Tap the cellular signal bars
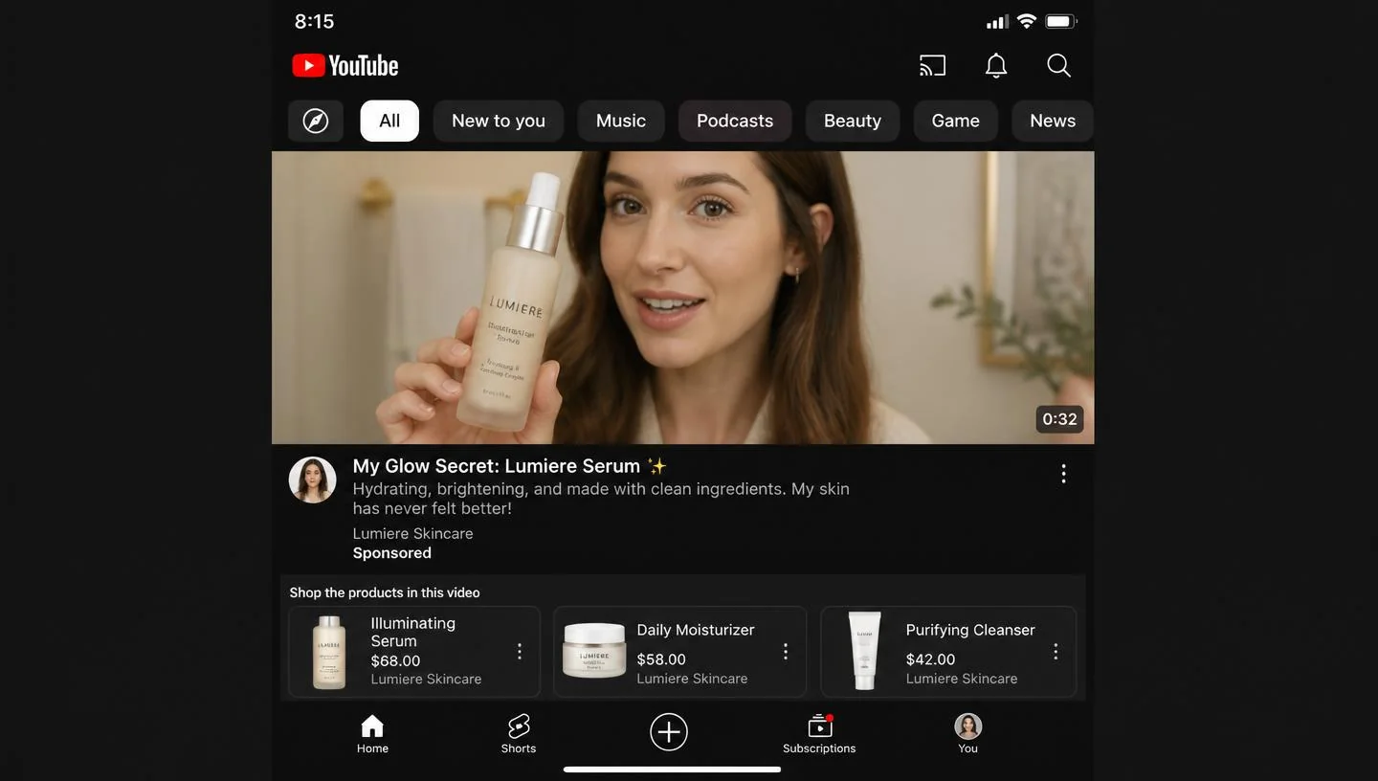The height and width of the screenshot is (781, 1378). [x=997, y=22]
